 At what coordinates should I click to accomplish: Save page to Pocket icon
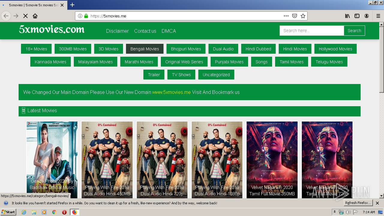tap(295, 16)
